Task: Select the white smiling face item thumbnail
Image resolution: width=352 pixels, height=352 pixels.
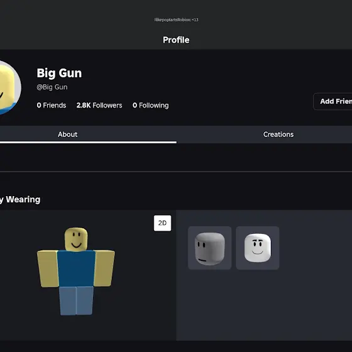Action: click(258, 248)
